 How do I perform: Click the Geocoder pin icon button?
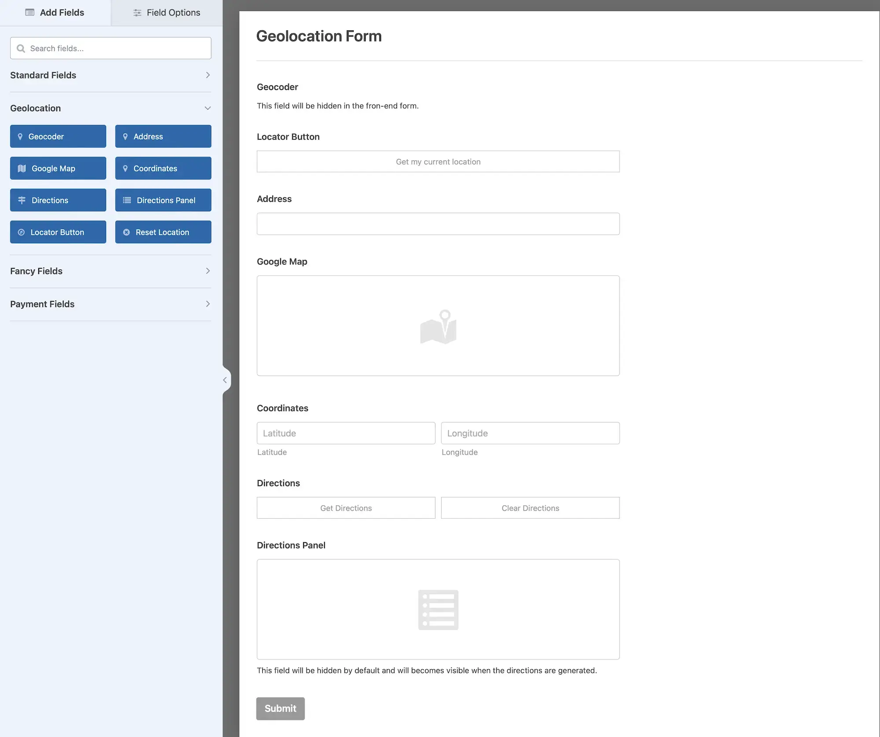click(x=20, y=136)
